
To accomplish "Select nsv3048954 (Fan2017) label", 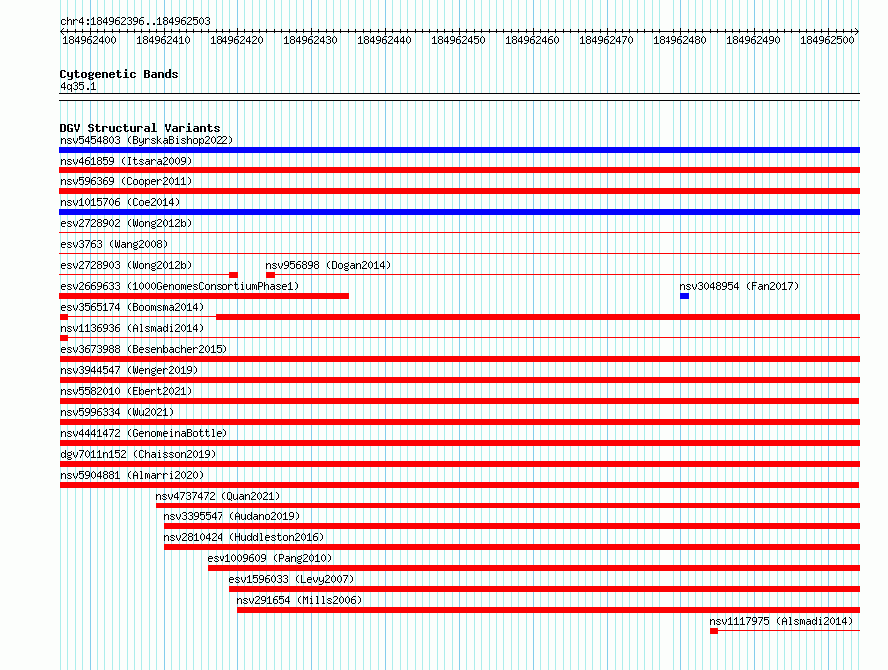I will tap(739, 286).
